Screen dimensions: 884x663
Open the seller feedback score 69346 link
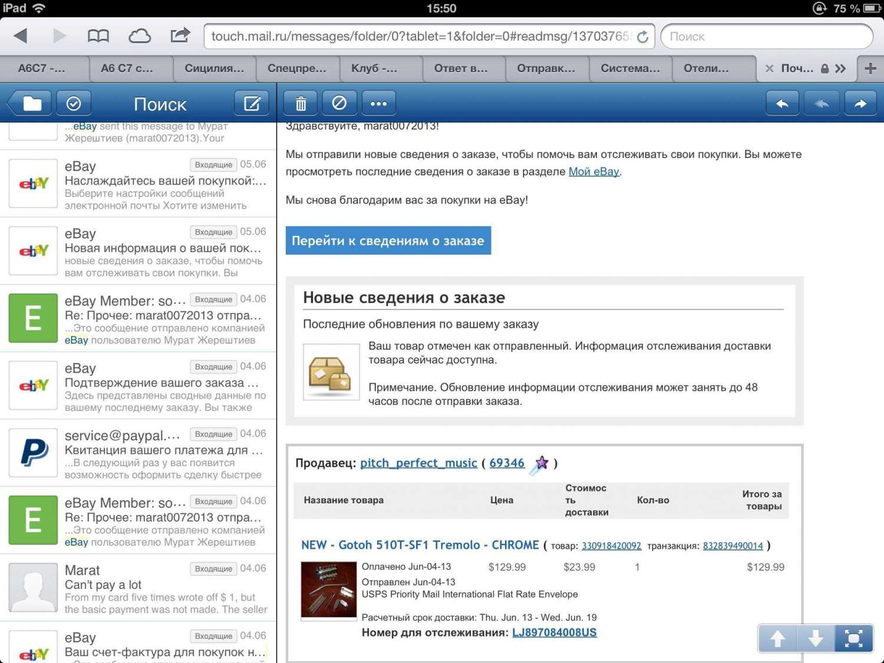tap(507, 463)
